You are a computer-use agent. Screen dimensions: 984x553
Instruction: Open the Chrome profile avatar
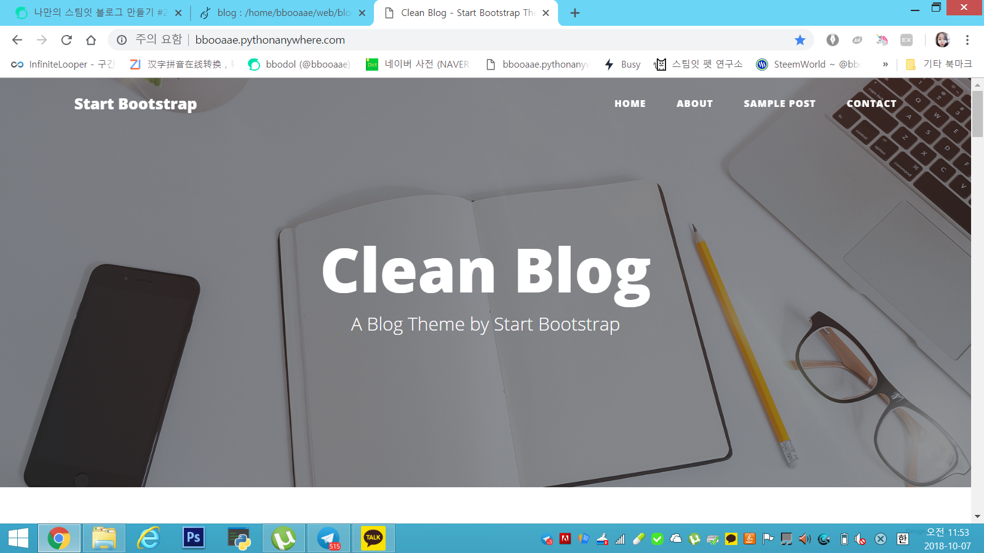tap(942, 40)
